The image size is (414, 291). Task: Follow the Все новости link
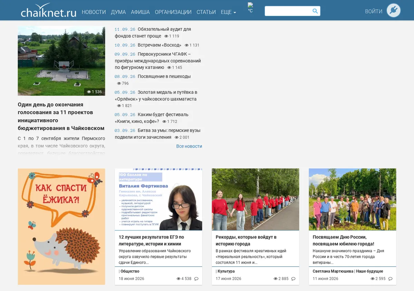tap(189, 146)
